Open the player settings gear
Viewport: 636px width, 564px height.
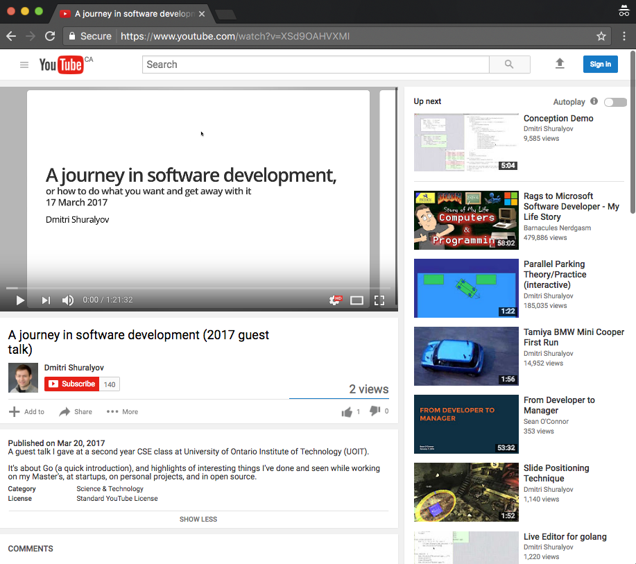point(336,300)
